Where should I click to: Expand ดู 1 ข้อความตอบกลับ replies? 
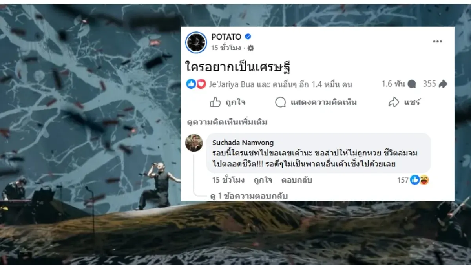pos(249,196)
